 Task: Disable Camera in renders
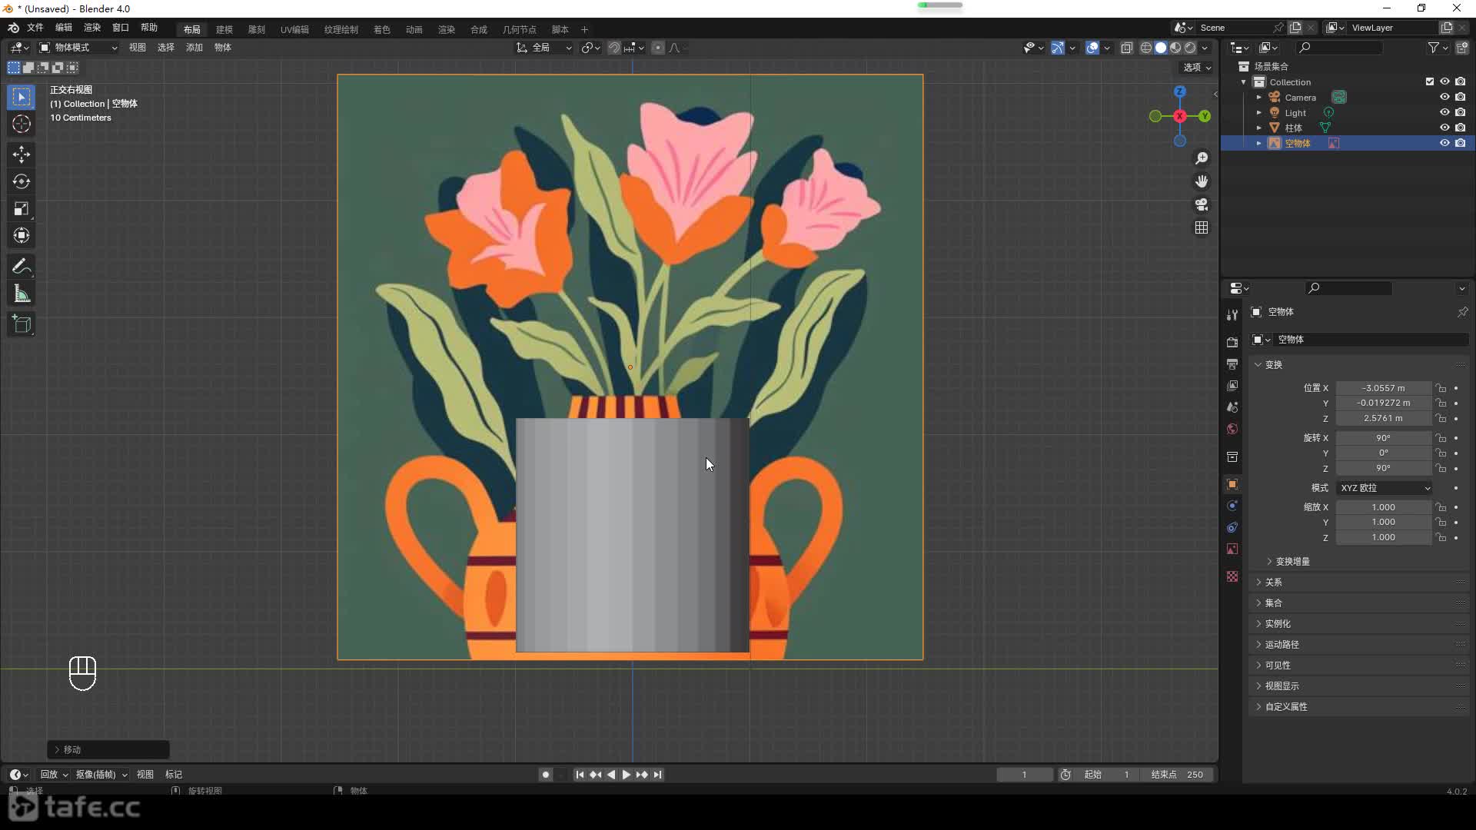(1460, 97)
